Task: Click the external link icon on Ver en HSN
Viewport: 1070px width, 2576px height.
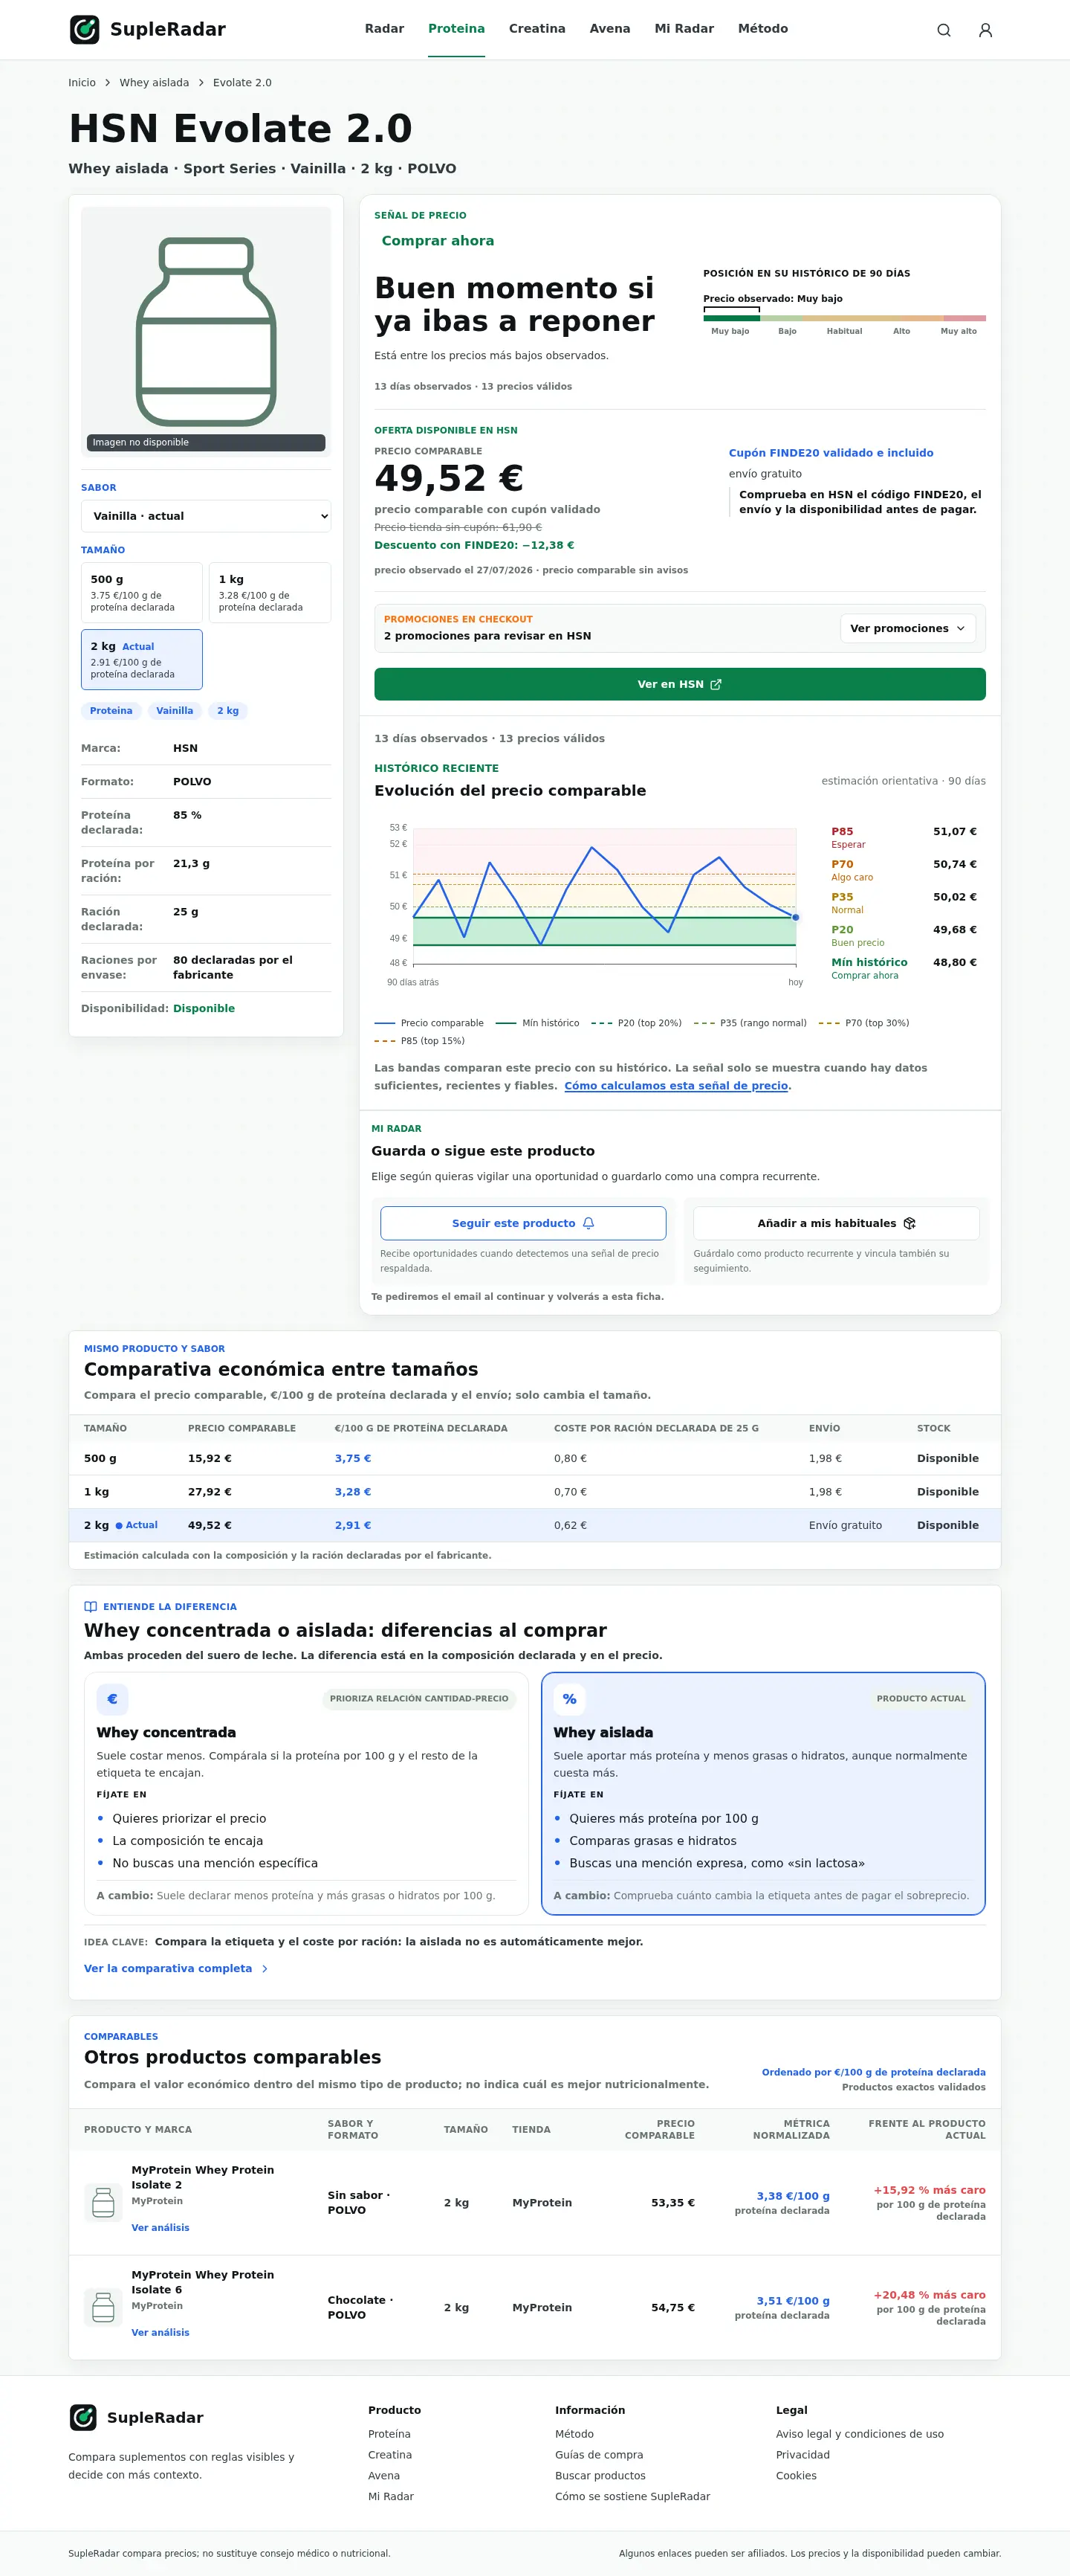Action: 716,684
